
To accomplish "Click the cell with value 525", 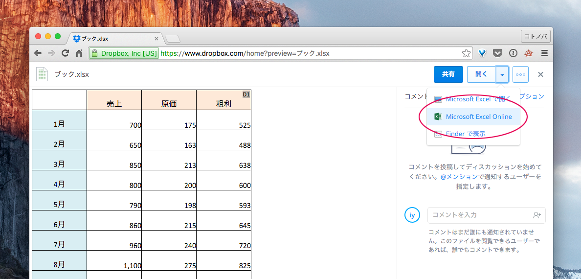I will point(224,120).
